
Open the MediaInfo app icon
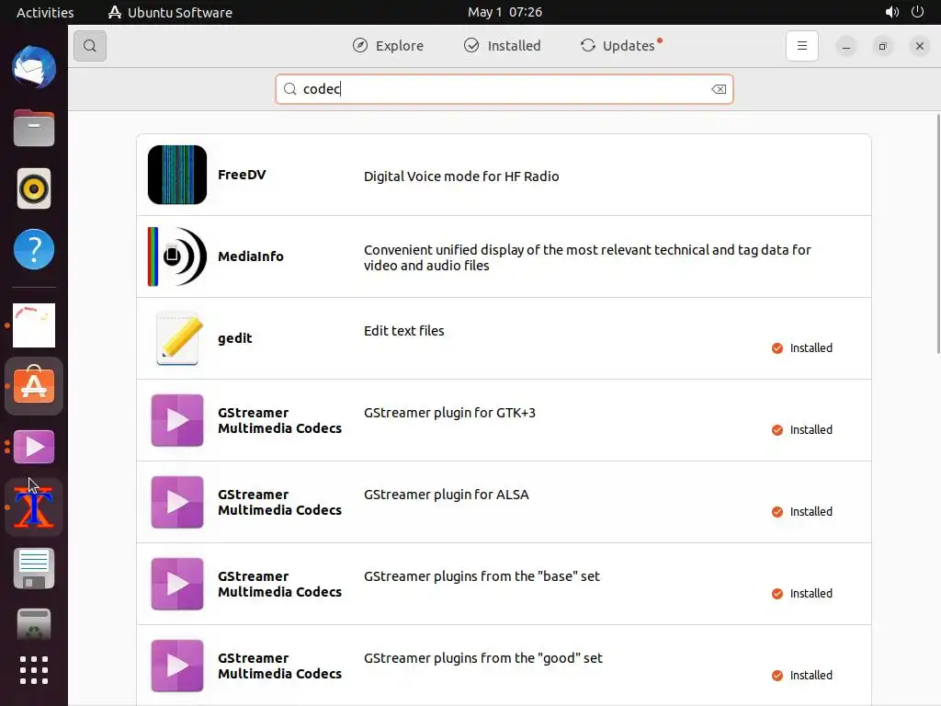177,256
